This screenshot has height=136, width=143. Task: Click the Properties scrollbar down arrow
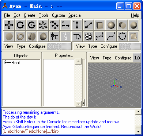pyautogui.click(x=78, y=104)
